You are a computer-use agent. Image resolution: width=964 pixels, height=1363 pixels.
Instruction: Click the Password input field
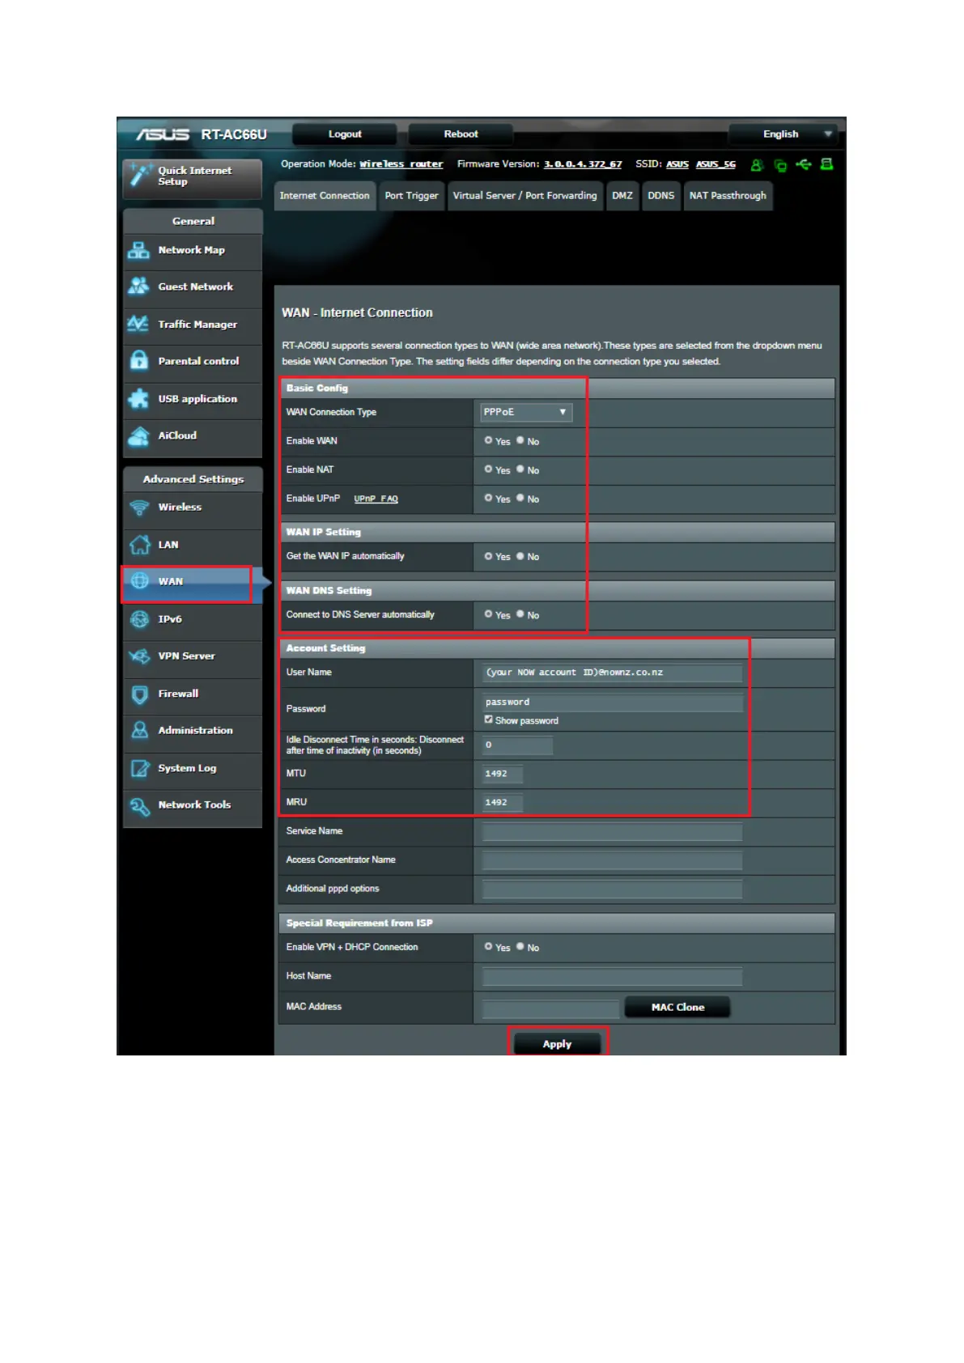tap(612, 702)
